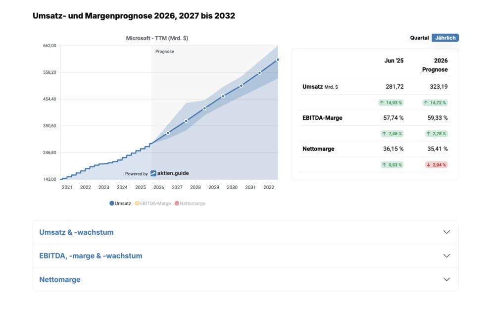Click chevron in Umsatz & -wachstum row
Image resolution: width=489 pixels, height=317 pixels.
(x=446, y=232)
